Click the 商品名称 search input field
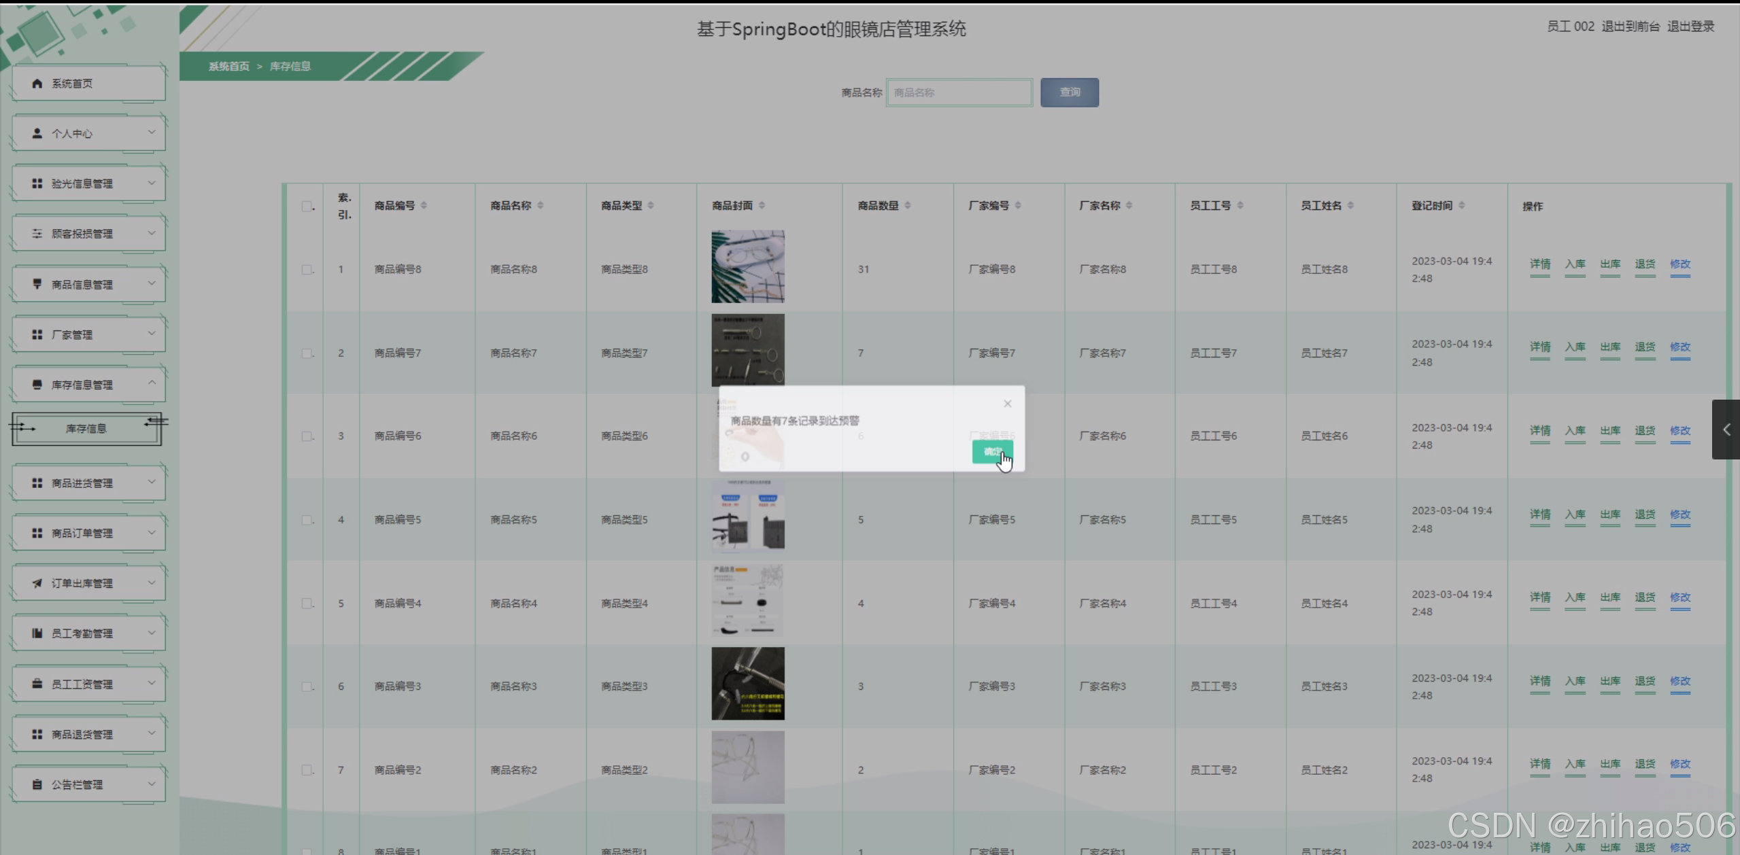Viewport: 1740px width, 855px height. [959, 92]
